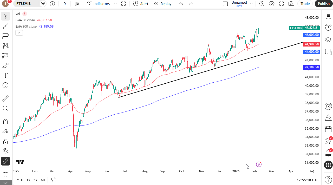Viewport: 333px width, 185px height.
Task: Open the user profile avatar menu
Action: (x=6, y=3)
